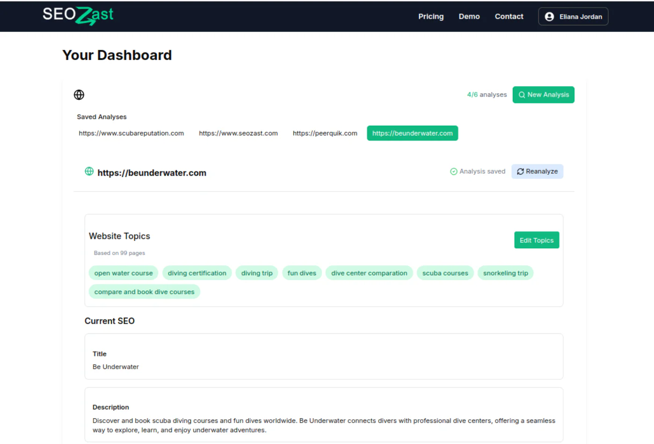Click the SEOZast logo
The width and height of the screenshot is (654, 444).
point(78,15)
